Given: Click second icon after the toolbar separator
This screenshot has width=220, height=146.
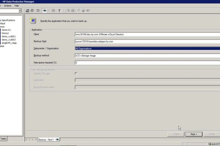Looking at the screenshot, I should coord(73,10).
